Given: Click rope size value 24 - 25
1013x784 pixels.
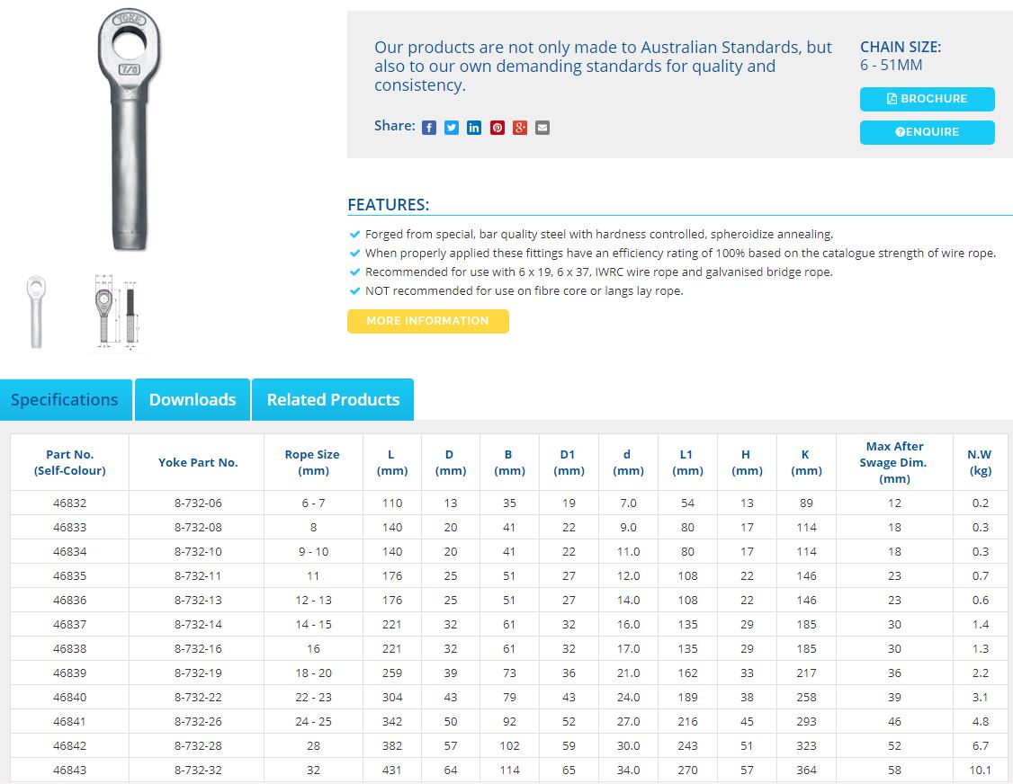Looking at the screenshot, I should 313,721.
